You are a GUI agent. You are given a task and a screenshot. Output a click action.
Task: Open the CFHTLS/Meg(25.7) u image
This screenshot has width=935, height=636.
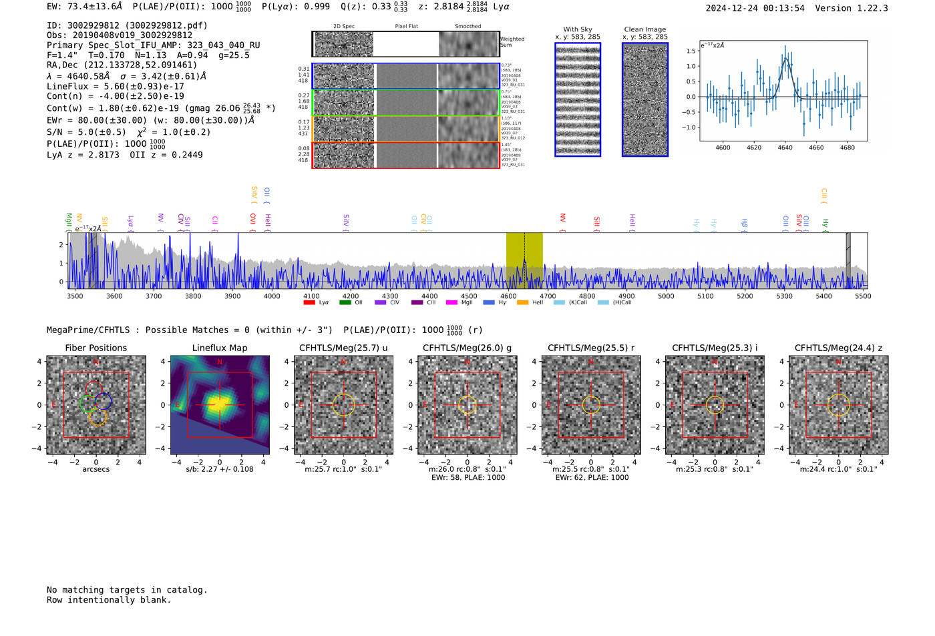click(344, 405)
